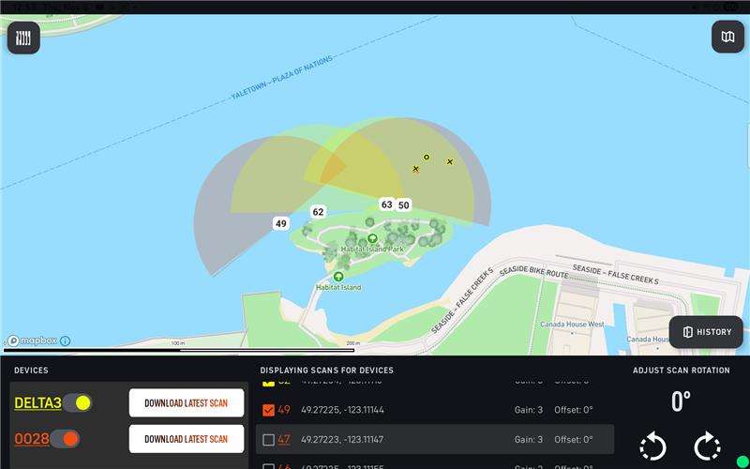Click the right x marker on map

[x=450, y=161]
